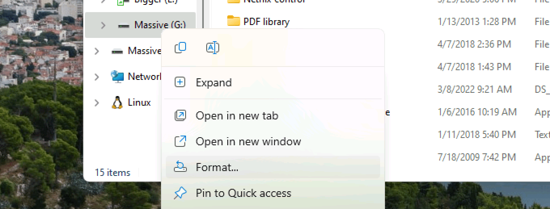
Task: Click the Format drive icon
Action: tap(180, 167)
